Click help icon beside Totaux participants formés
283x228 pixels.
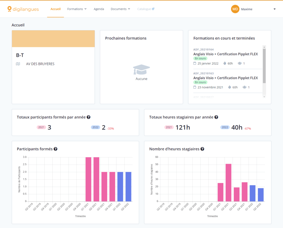(x=88, y=117)
